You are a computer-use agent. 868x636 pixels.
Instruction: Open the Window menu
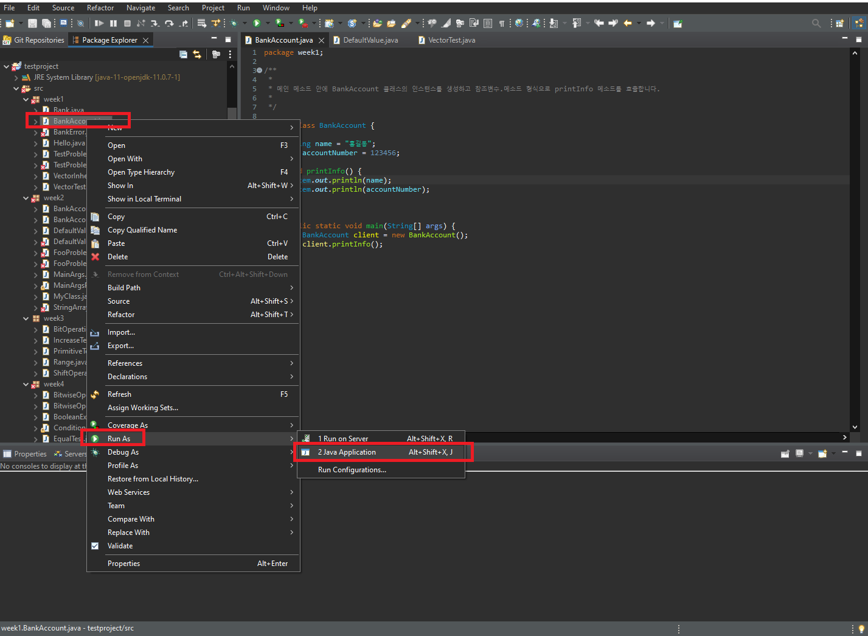[x=276, y=8]
